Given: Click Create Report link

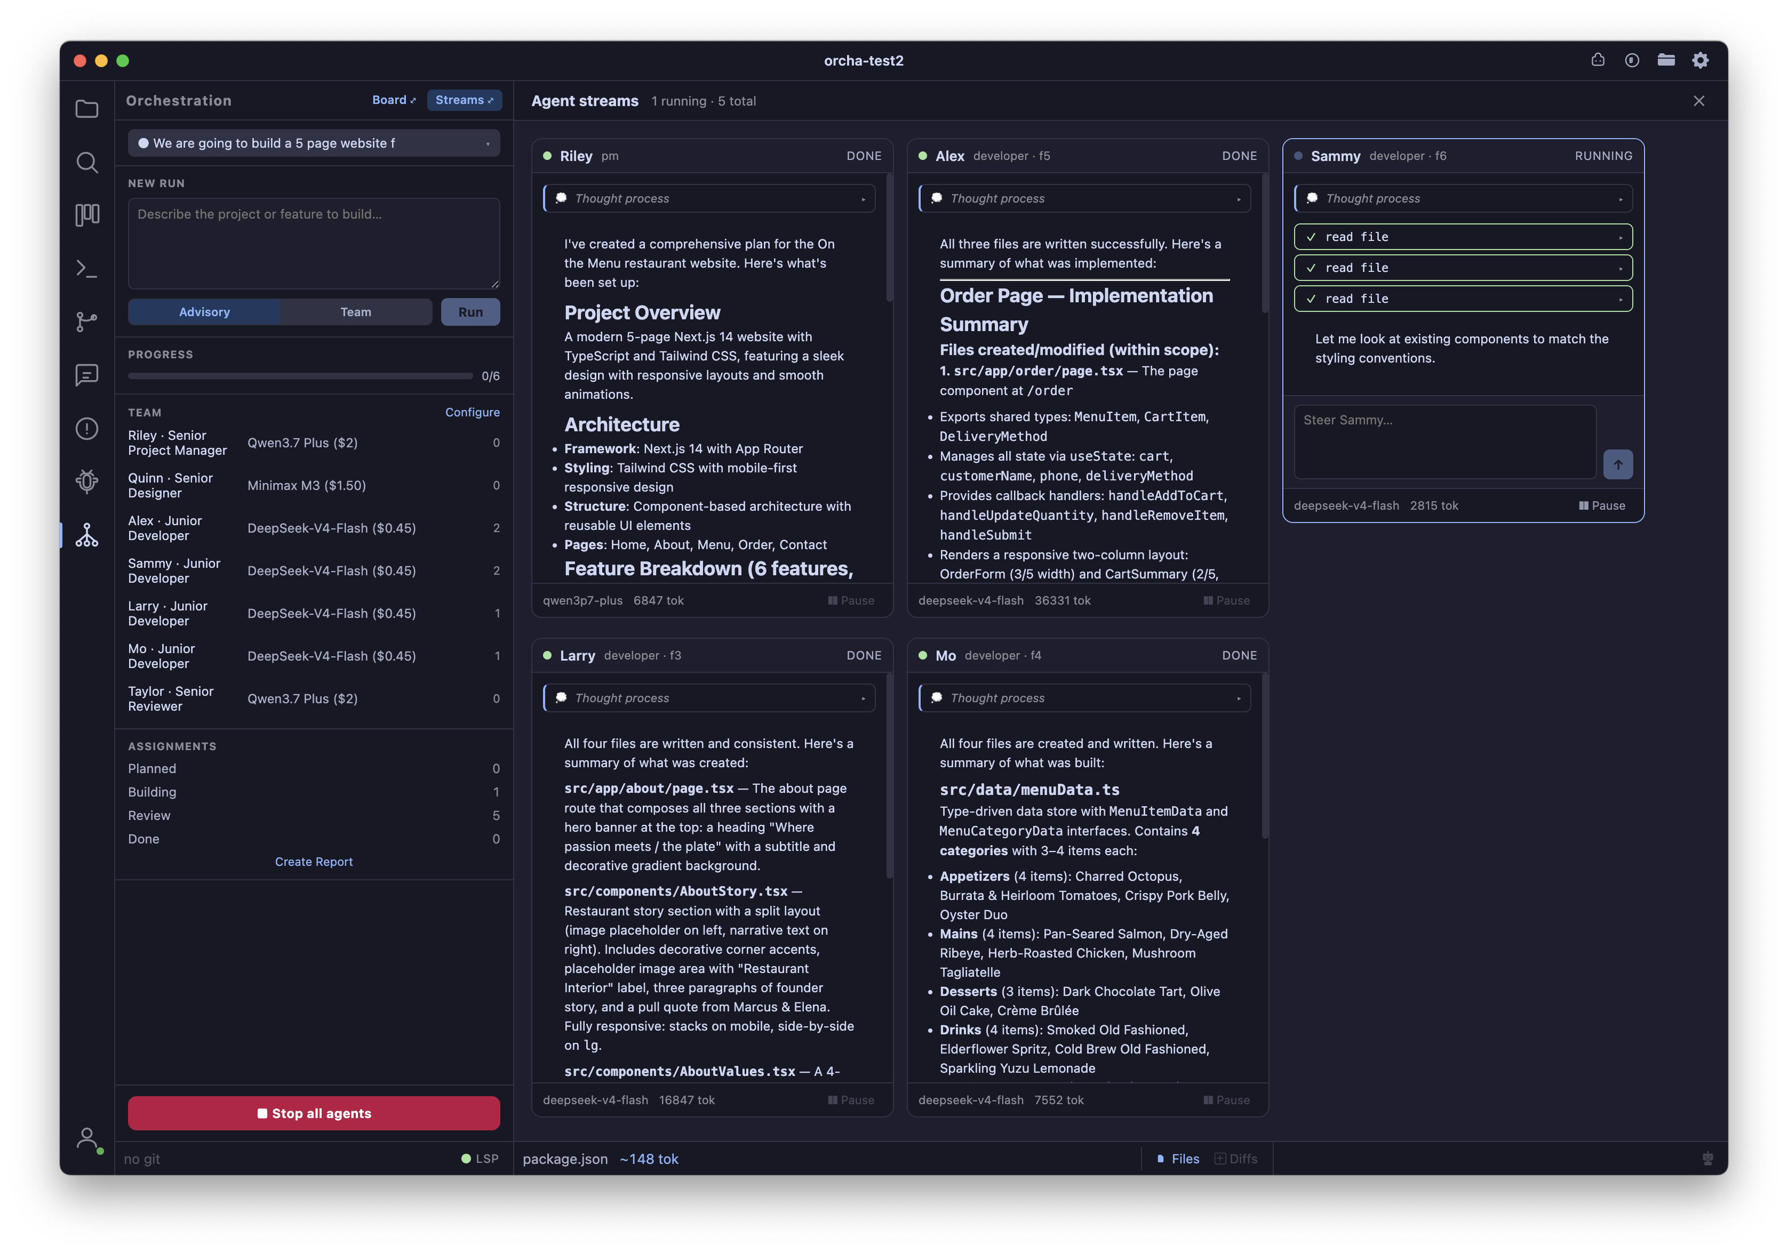Looking at the screenshot, I should [314, 862].
